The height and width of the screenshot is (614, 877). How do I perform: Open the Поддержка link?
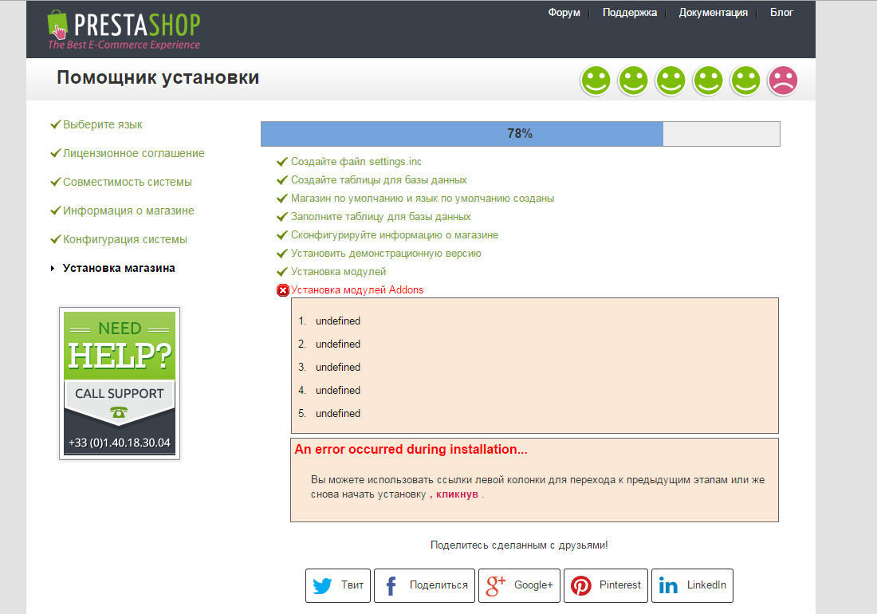pos(630,13)
